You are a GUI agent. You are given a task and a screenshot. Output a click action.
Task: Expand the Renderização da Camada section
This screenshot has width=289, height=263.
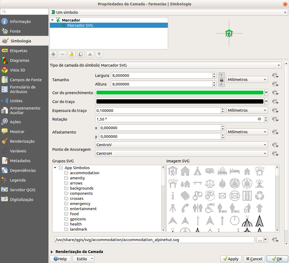pyautogui.click(x=52, y=252)
